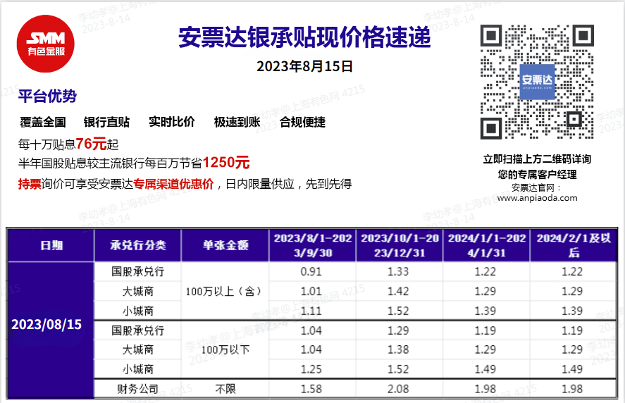Screen dimensions: 625x403
Task: Click 1.49 in the 2024/2/1及以后 column
Action: coord(572,369)
